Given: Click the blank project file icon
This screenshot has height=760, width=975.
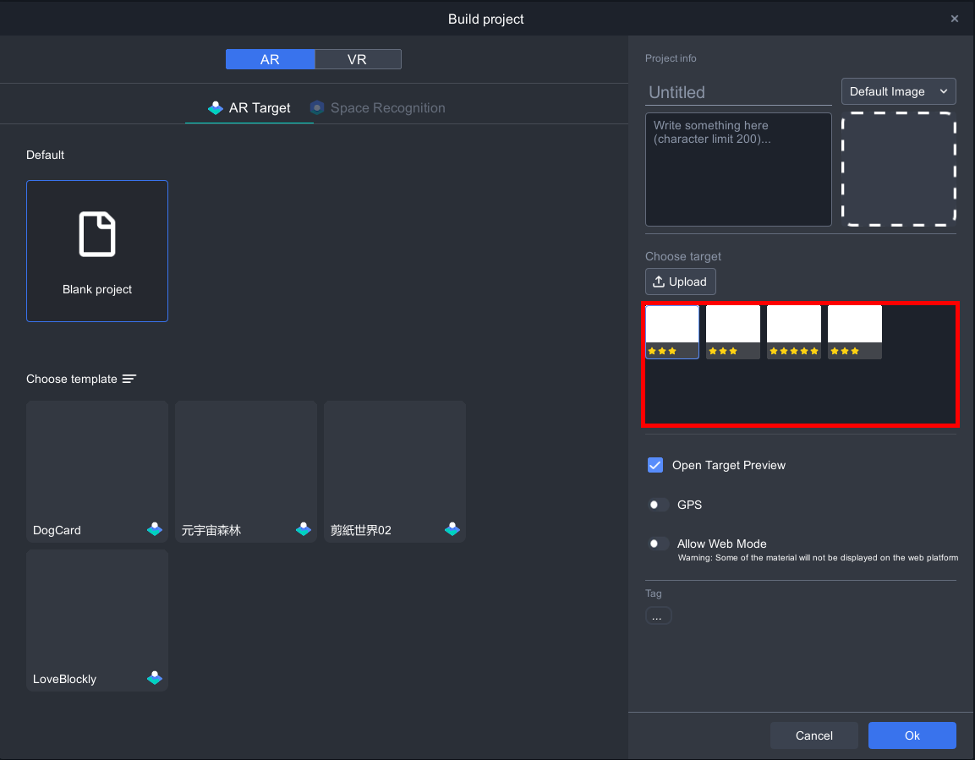Looking at the screenshot, I should (97, 234).
